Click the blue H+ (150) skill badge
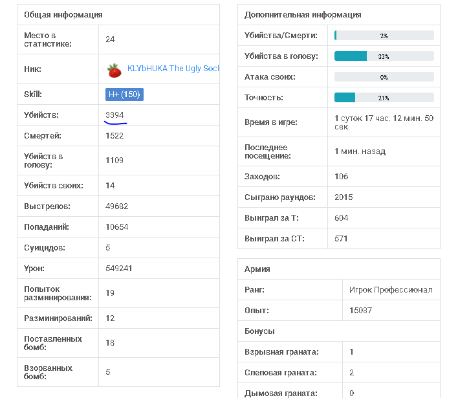This screenshot has width=458, height=398. [124, 94]
